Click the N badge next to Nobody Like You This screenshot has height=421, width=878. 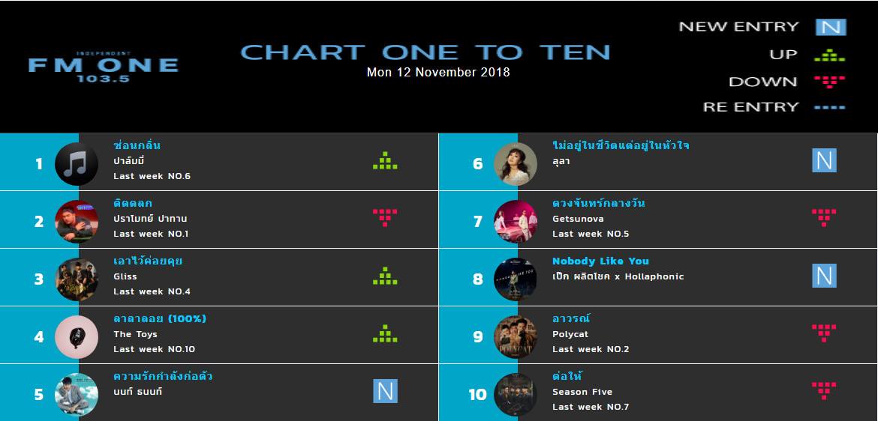[x=824, y=276]
